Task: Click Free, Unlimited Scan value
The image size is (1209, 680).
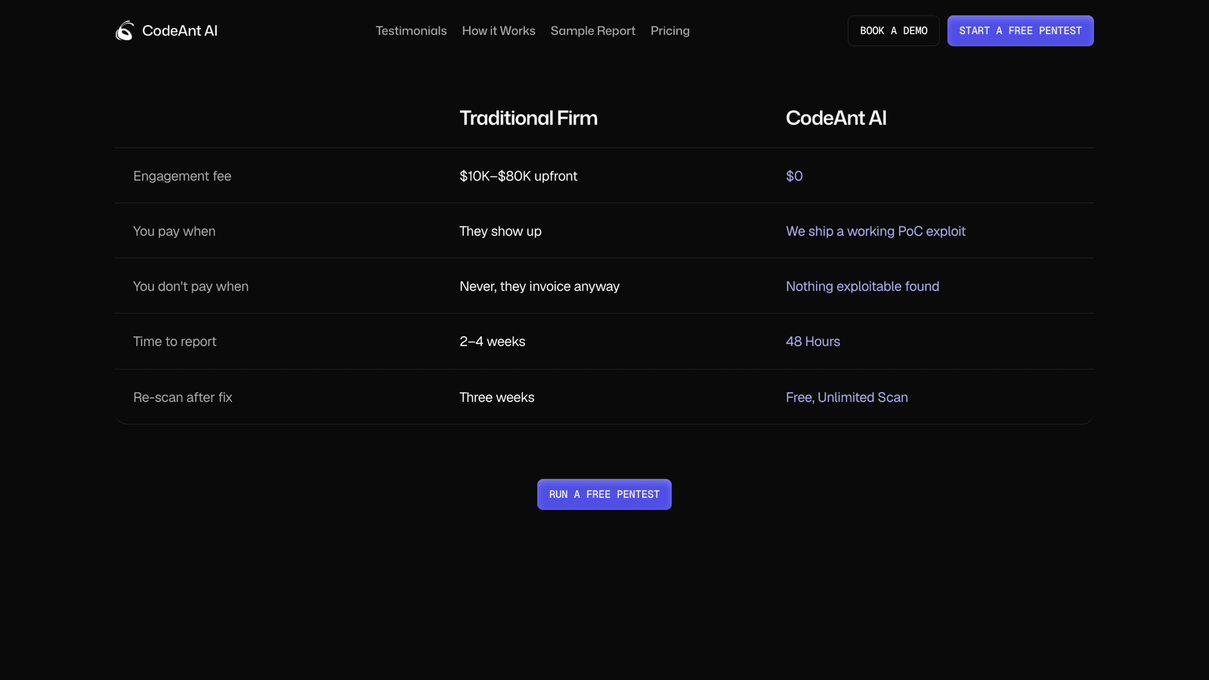Action: point(847,397)
